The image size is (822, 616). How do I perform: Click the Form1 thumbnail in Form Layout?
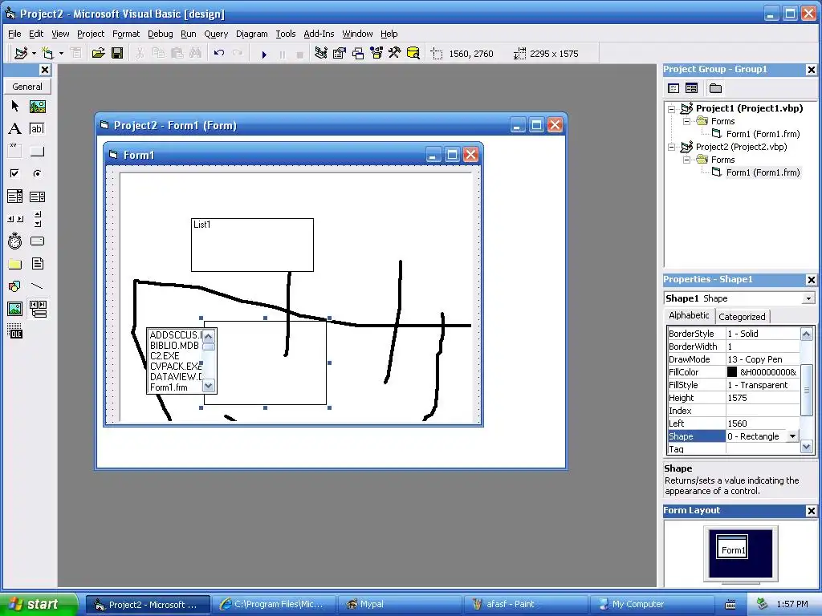point(732,546)
